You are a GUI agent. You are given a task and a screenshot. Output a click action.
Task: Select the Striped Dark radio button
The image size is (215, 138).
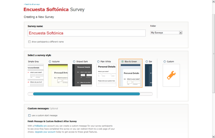click(x=74, y=62)
